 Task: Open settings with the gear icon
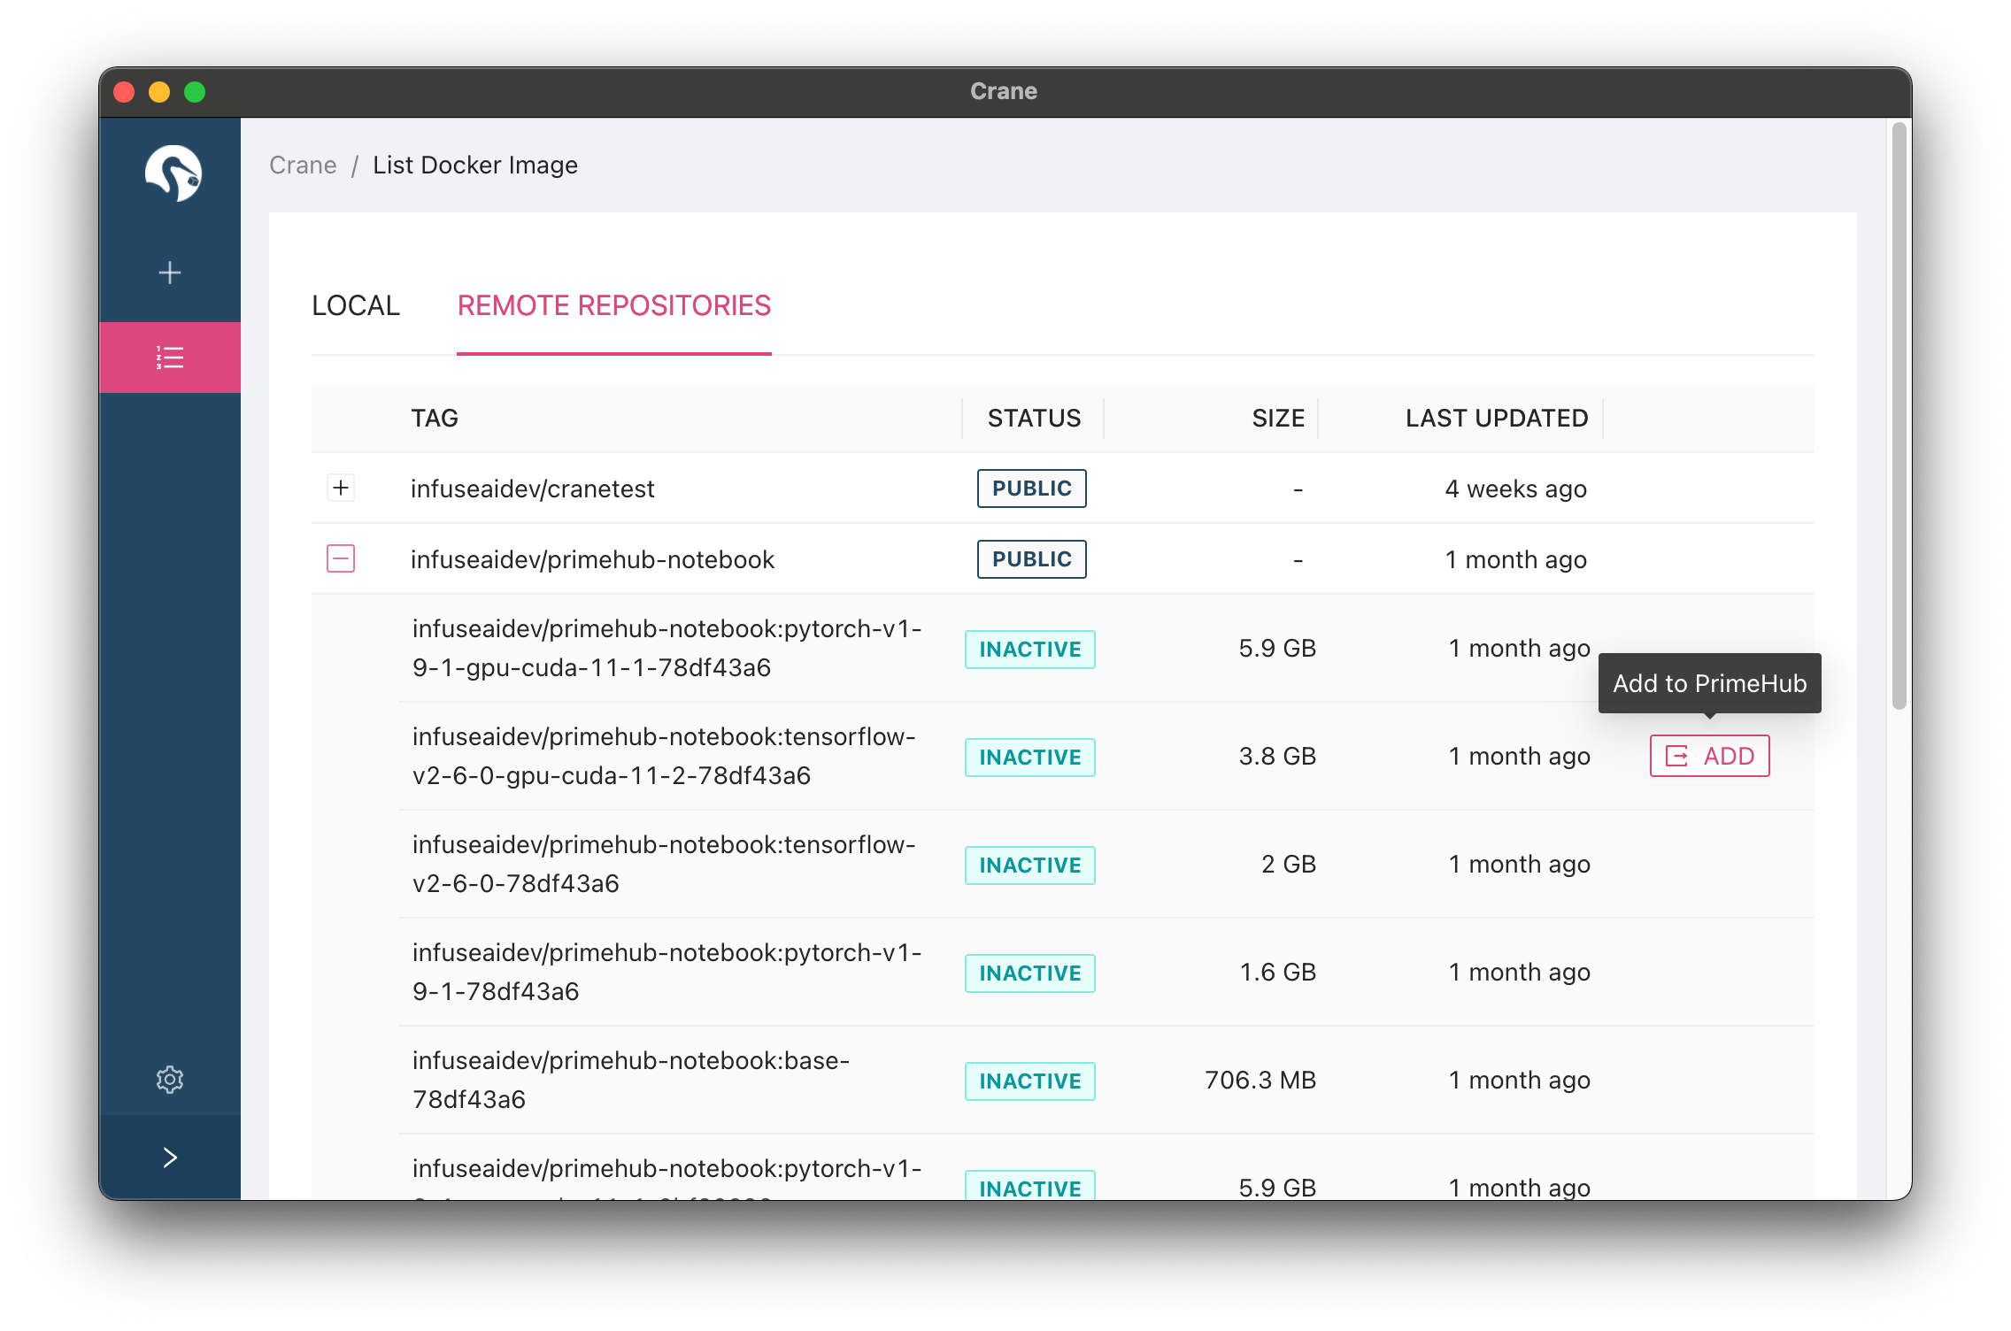(x=170, y=1079)
